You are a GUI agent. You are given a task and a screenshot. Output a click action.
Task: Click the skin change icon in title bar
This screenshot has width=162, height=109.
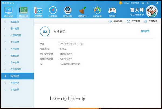click(143, 3)
